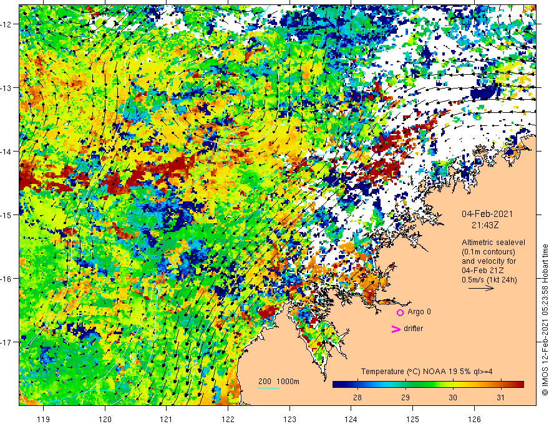This screenshot has width=549, height=424.
Task: Select the 'Argo 0' legend label
Action: [x=419, y=312]
